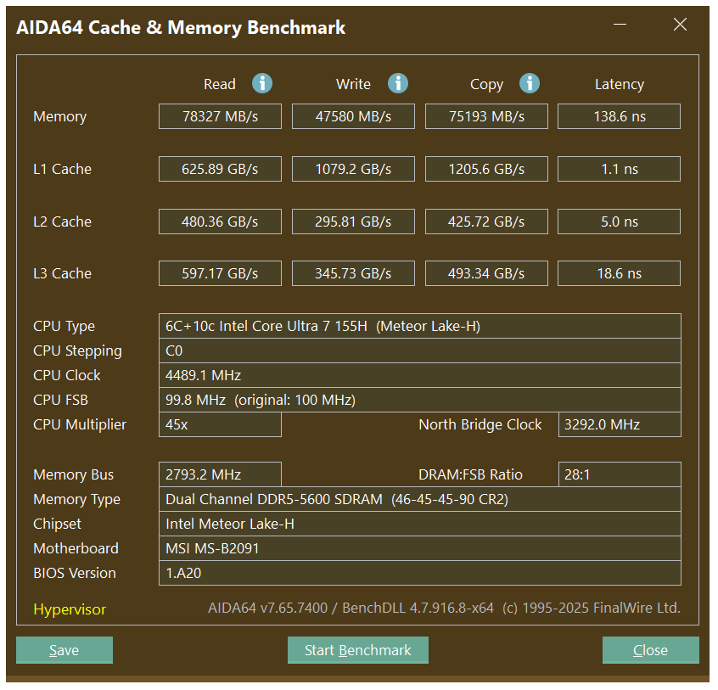Select Memory copy value 75193 MB/s
The width and height of the screenshot is (718, 690).
487,116
